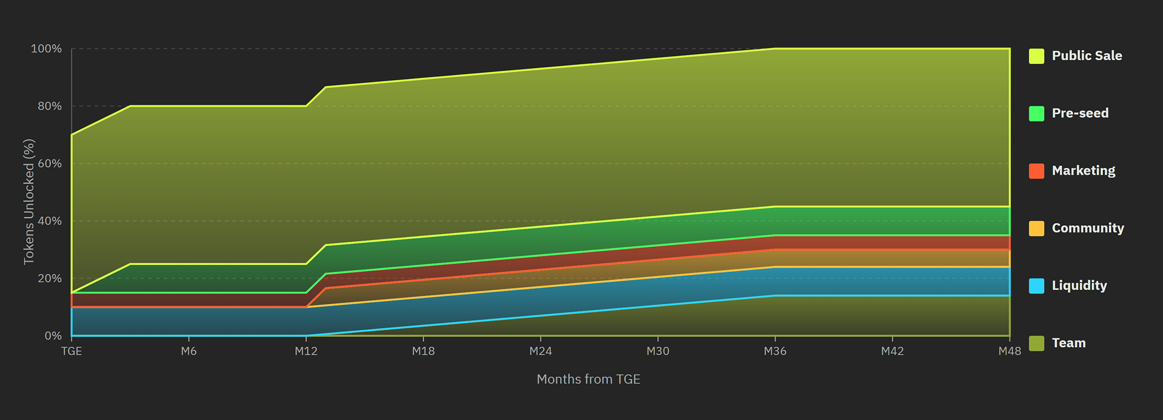Click the M48 x-axis tick label
Screen dimensions: 1163x420
point(1009,351)
